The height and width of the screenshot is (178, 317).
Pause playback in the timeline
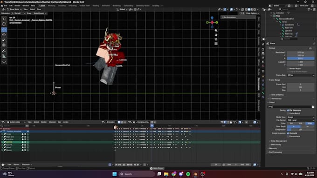pos(124,165)
